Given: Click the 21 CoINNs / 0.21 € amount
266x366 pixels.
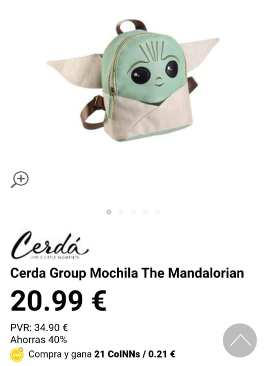Looking at the screenshot, I should 135,354.
